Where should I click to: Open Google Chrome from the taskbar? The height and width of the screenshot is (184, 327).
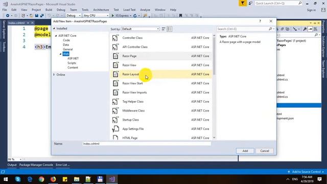pos(41,179)
